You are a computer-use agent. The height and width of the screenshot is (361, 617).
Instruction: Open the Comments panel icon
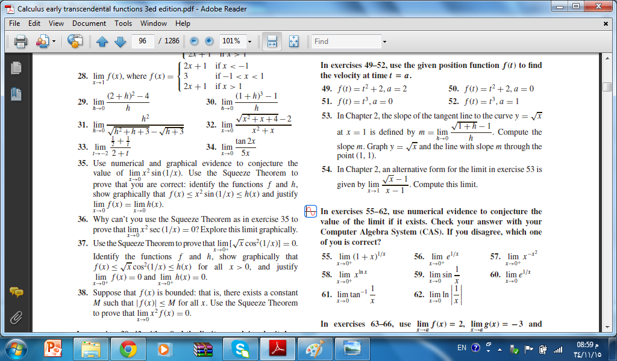click(16, 292)
